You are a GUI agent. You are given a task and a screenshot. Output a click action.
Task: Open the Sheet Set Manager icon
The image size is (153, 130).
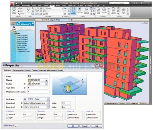(x=87, y=11)
